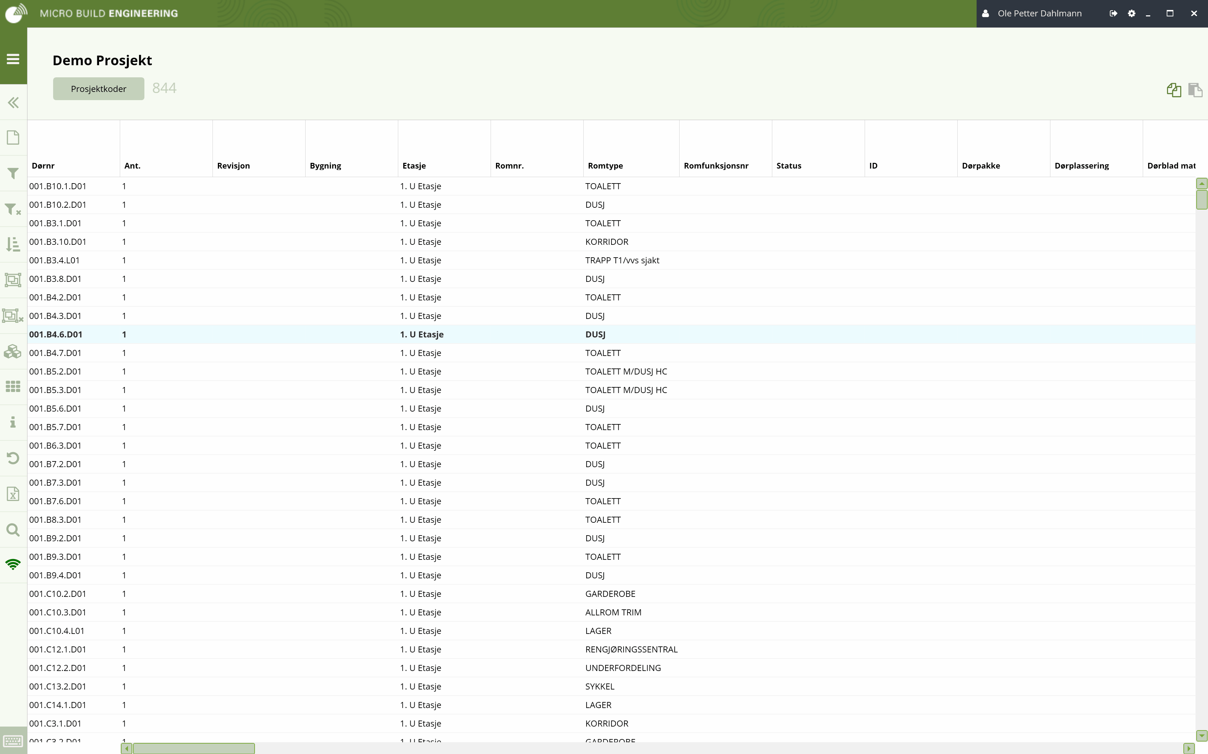Screen dimensions: 1208x754
Task: Click the paste icon at top right
Action: pos(1195,90)
